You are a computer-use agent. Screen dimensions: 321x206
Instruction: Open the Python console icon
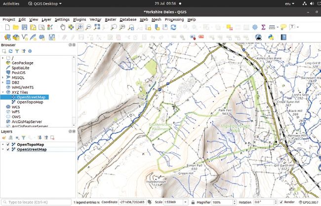[271, 37]
